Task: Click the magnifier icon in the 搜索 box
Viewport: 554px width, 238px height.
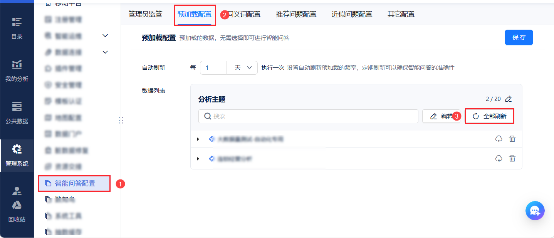Action: 208,116
